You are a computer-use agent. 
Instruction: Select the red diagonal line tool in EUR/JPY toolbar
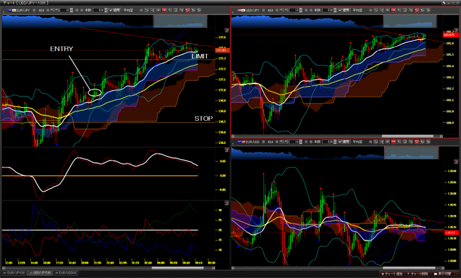(x=187, y=10)
